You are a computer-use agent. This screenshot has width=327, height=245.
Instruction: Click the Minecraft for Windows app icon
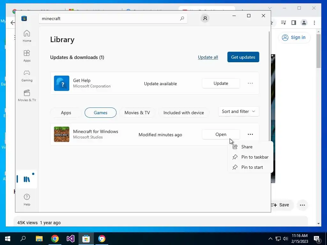[x=62, y=134]
